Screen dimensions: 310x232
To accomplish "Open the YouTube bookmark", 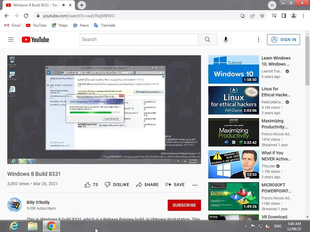I will [36, 25].
